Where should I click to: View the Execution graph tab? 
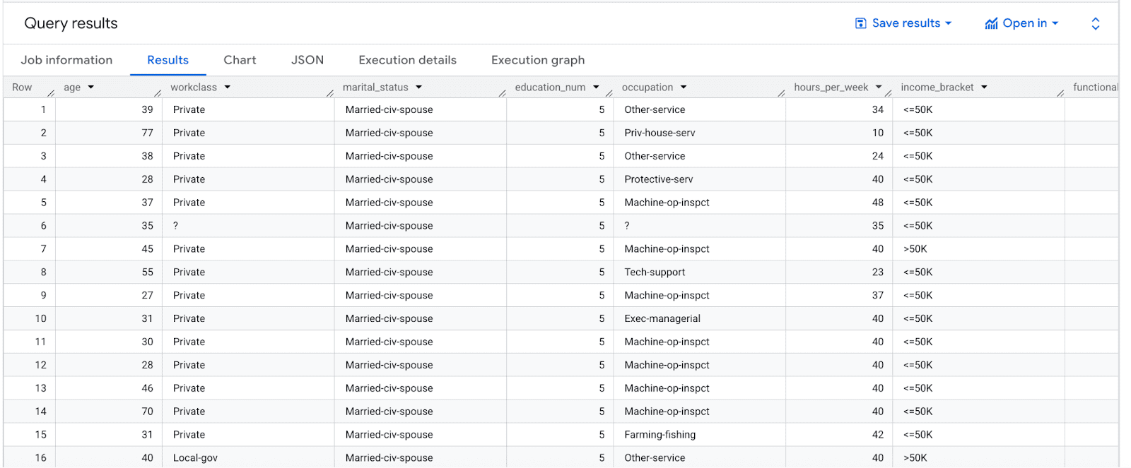pyautogui.click(x=538, y=60)
